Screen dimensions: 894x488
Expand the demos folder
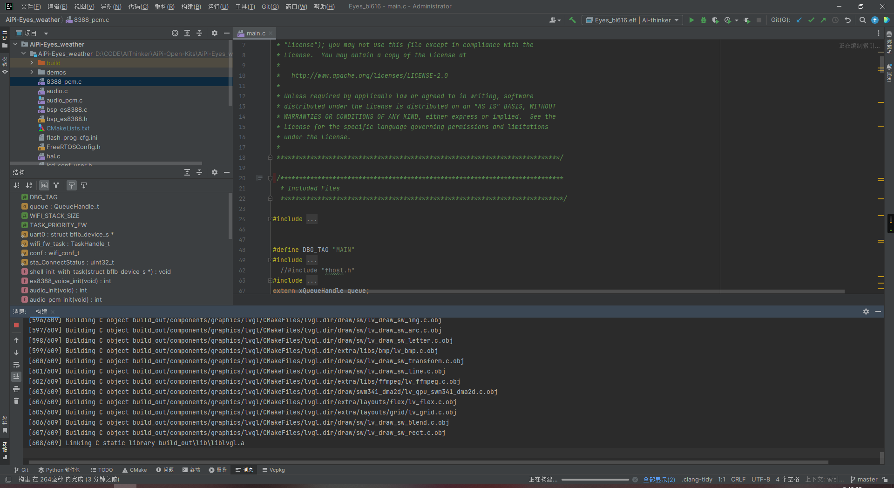[32, 72]
